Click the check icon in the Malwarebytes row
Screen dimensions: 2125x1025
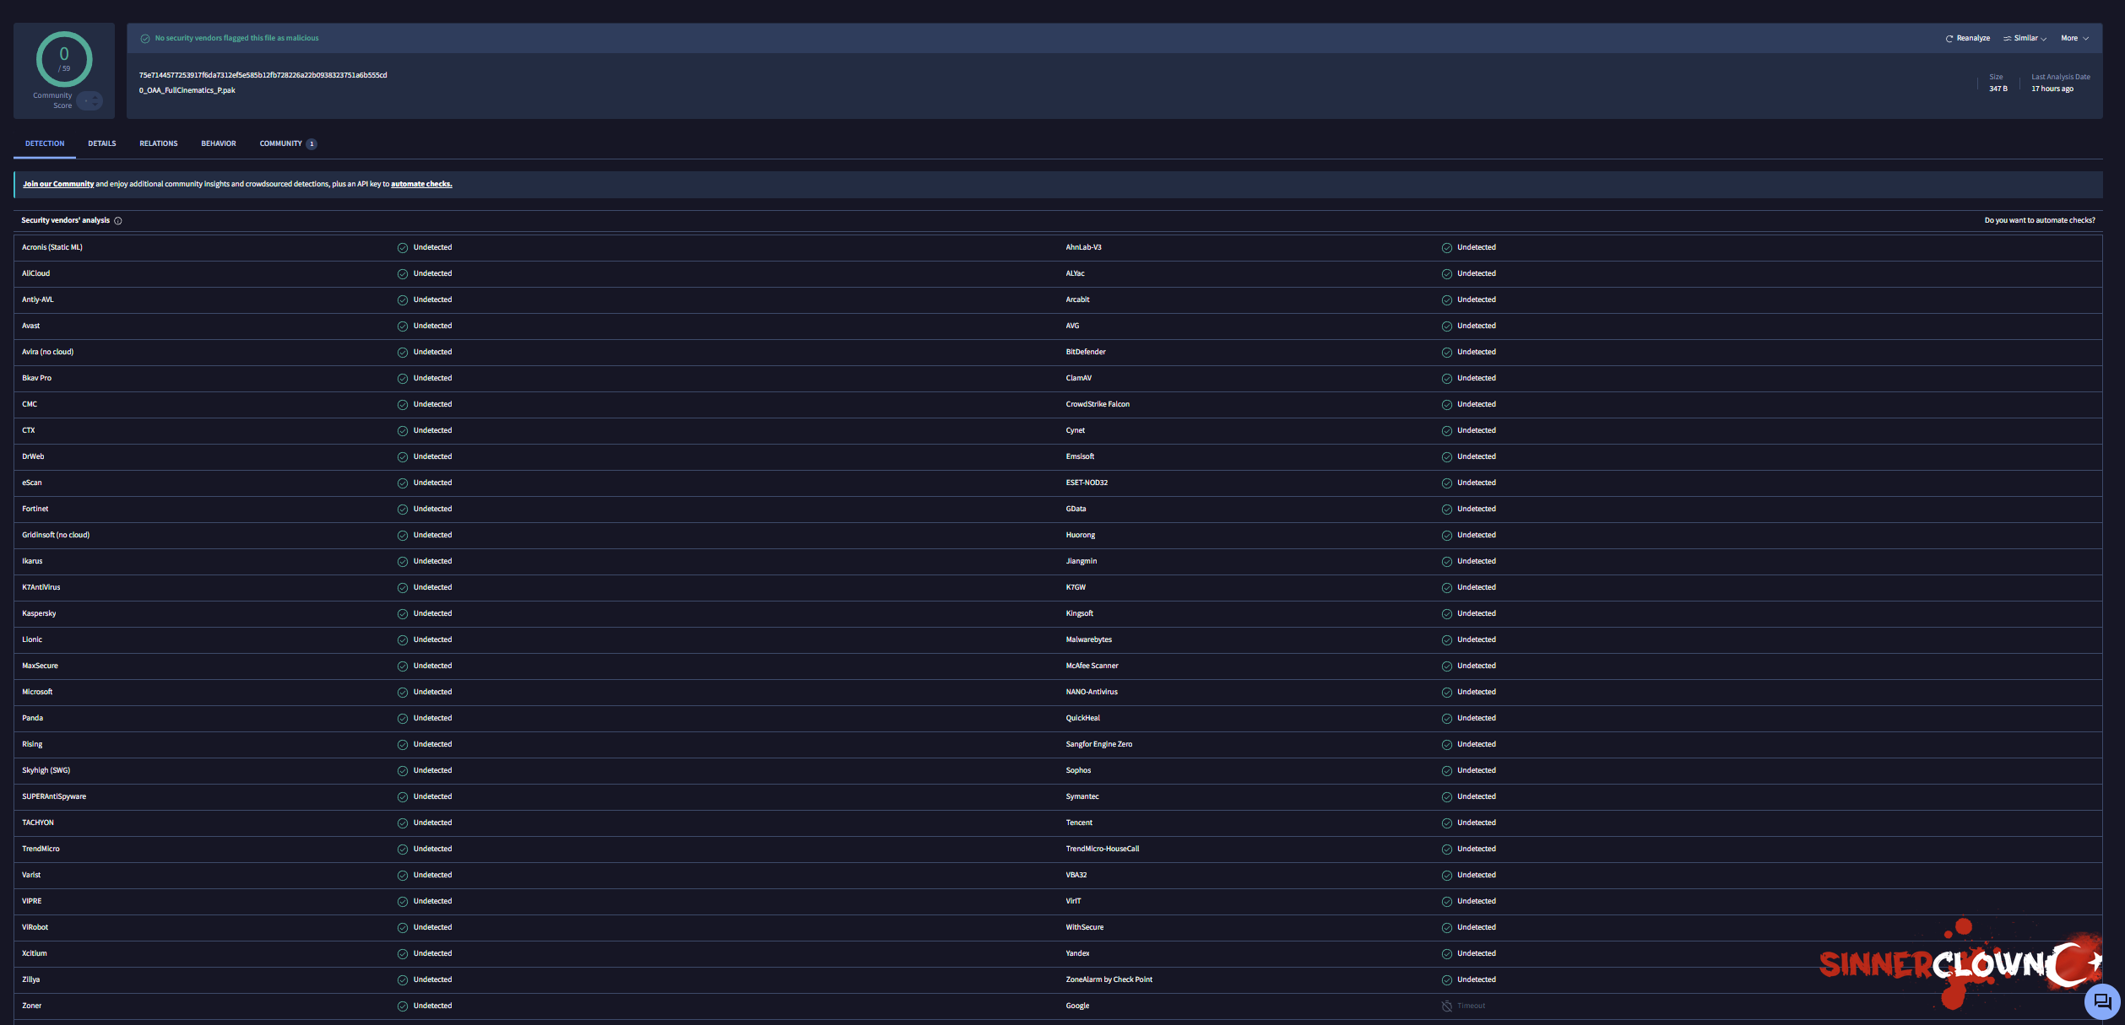point(1447,640)
